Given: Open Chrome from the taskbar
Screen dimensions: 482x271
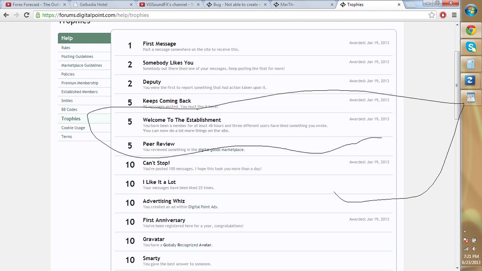Looking at the screenshot, I should 471,30.
